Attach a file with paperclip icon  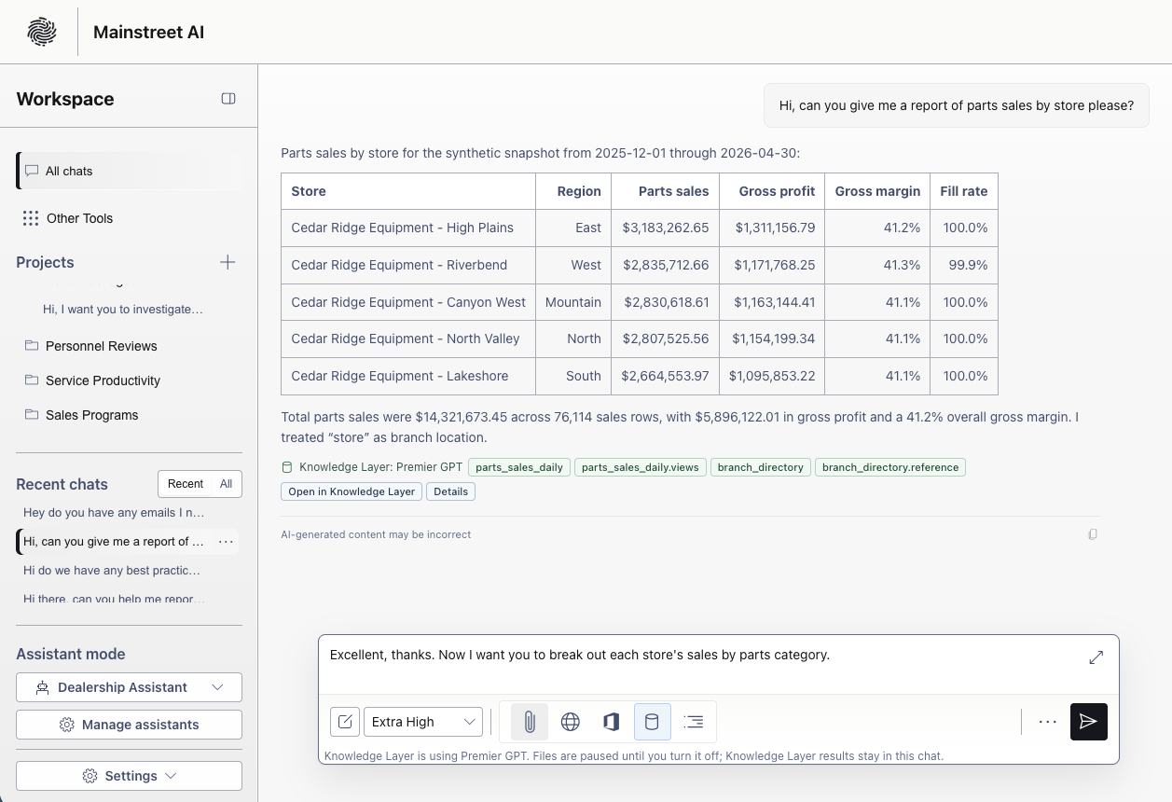tap(530, 721)
